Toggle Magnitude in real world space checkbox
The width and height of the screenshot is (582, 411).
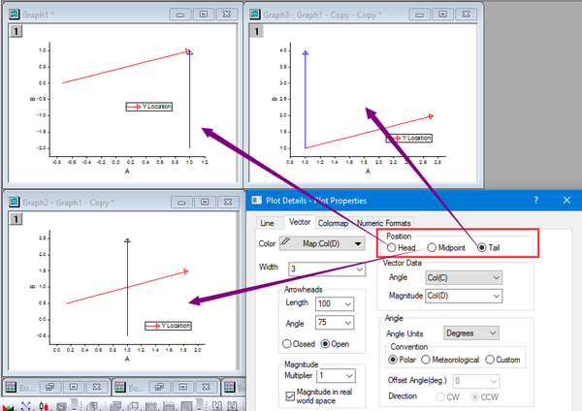coord(290,396)
